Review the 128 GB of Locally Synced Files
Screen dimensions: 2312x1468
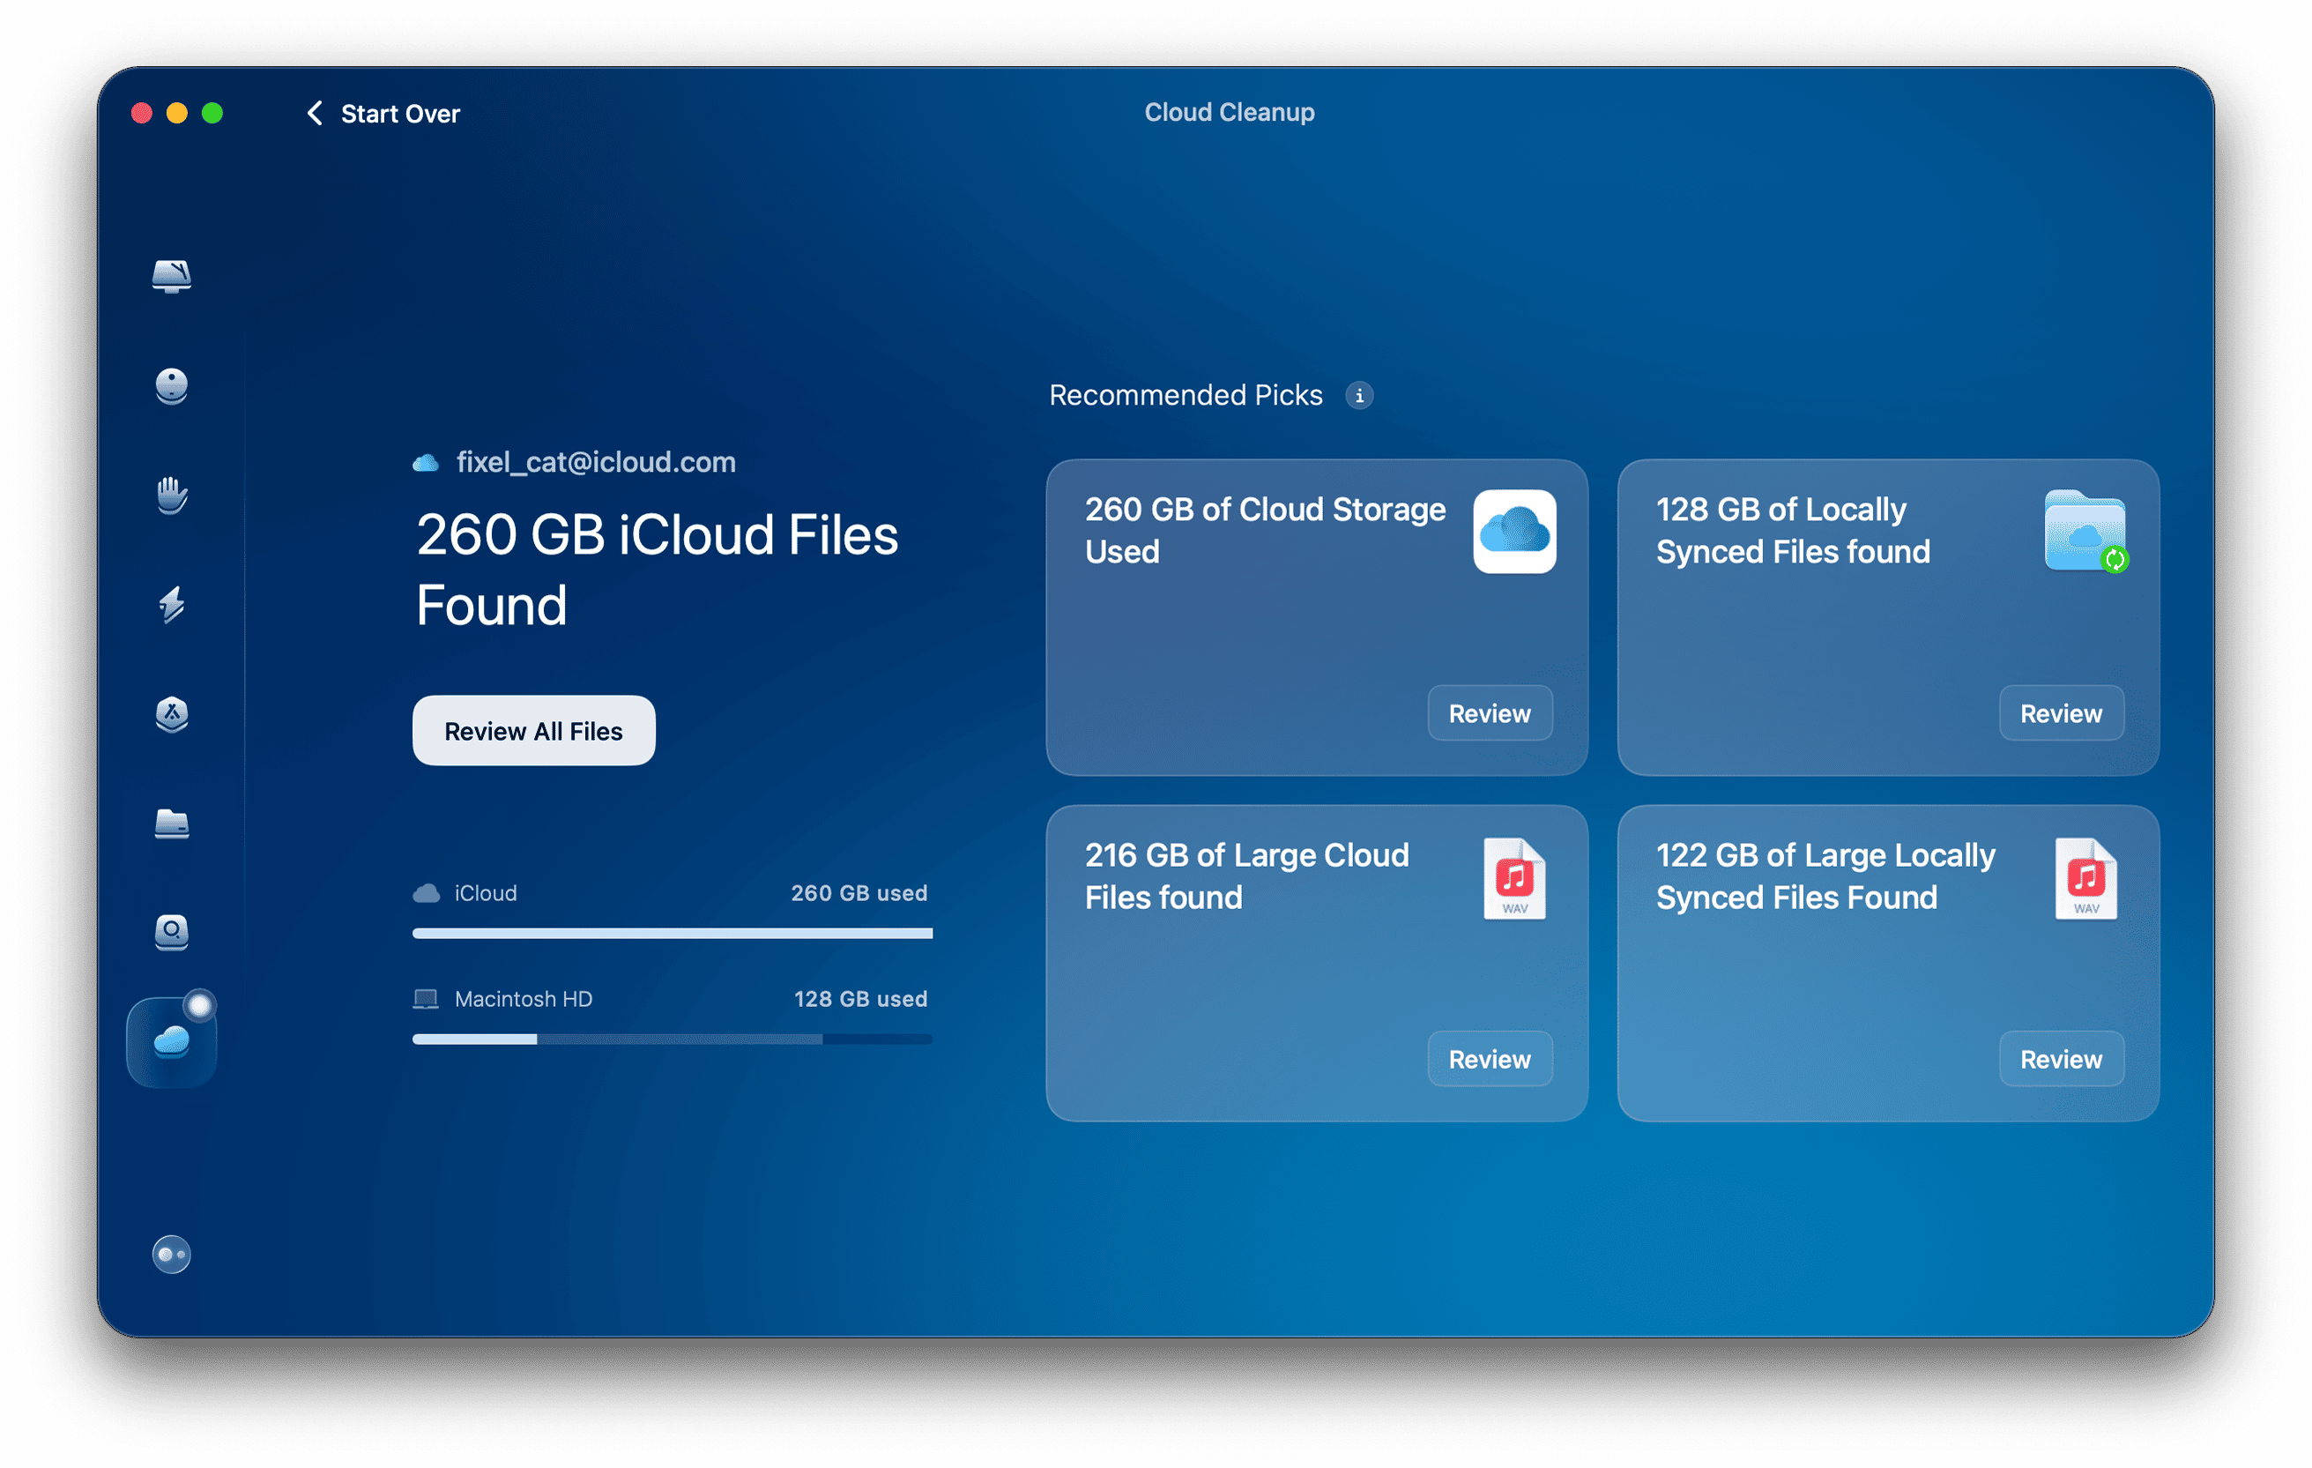pos(2062,712)
